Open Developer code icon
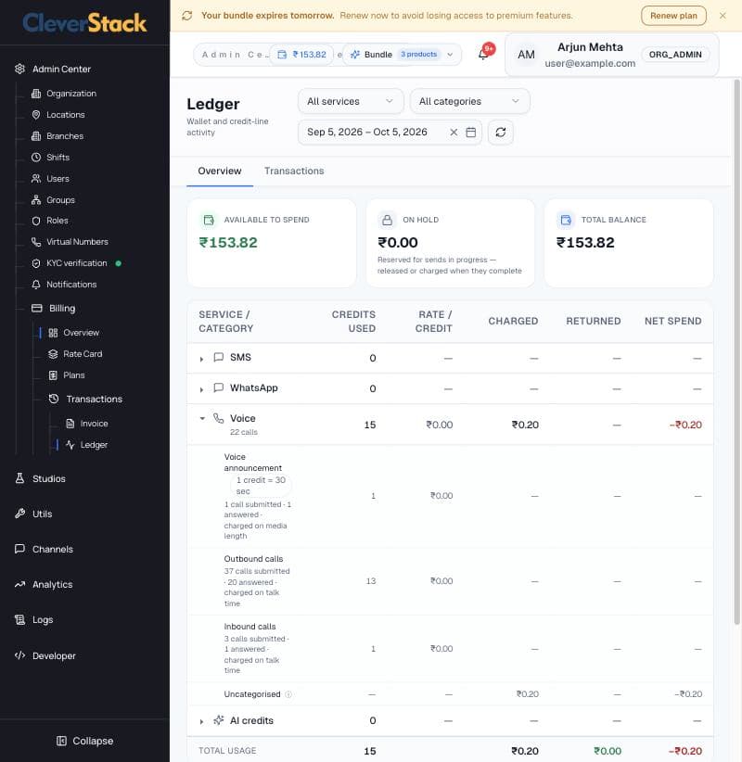The width and height of the screenshot is (742, 762). 19,655
